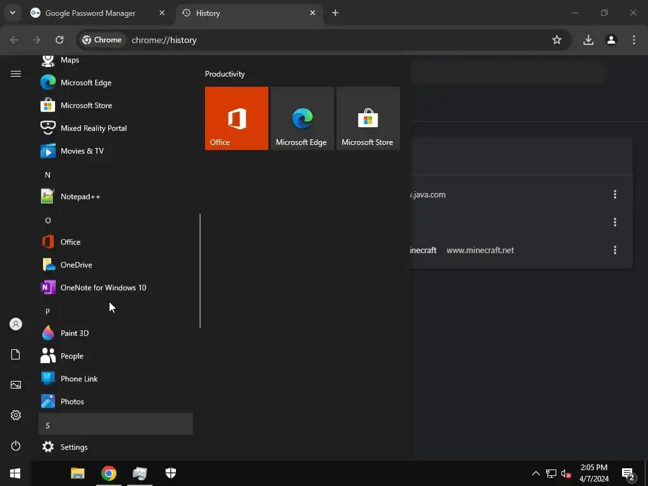Close the History tab
Image resolution: width=648 pixels, height=486 pixels.
[x=313, y=13]
